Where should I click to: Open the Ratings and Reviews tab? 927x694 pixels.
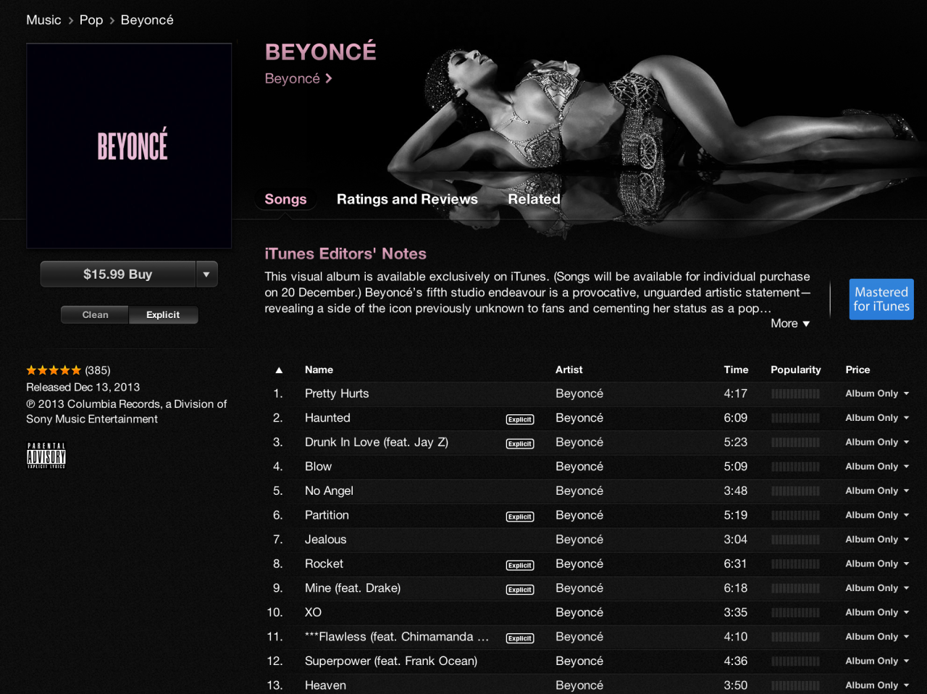click(407, 199)
